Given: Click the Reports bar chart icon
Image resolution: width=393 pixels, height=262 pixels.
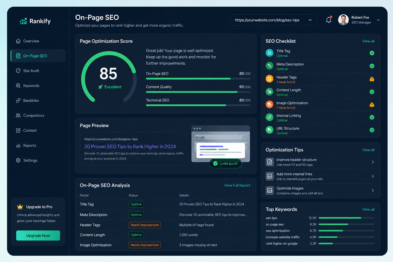Looking at the screenshot, I should 18,145.
